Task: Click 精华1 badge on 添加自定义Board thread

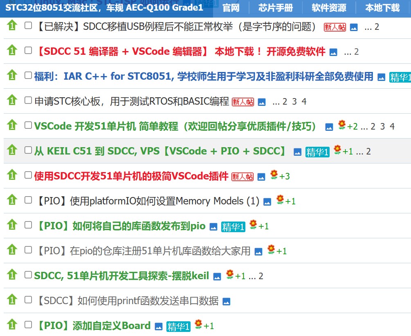Action: (178, 327)
